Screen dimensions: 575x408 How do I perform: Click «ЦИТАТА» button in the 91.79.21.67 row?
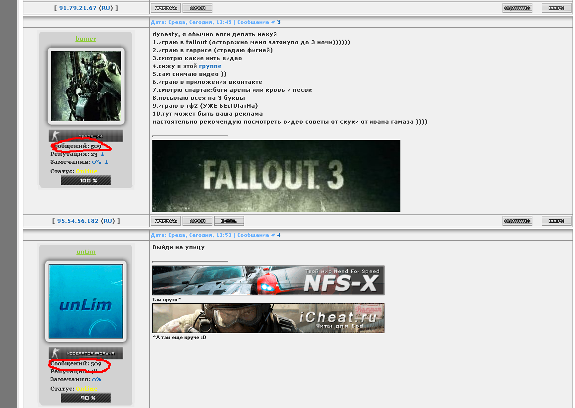click(517, 8)
